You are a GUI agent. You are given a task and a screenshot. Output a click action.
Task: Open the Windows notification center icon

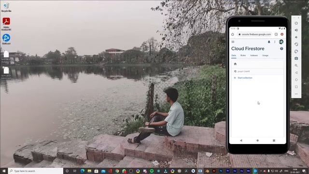coord(304,171)
